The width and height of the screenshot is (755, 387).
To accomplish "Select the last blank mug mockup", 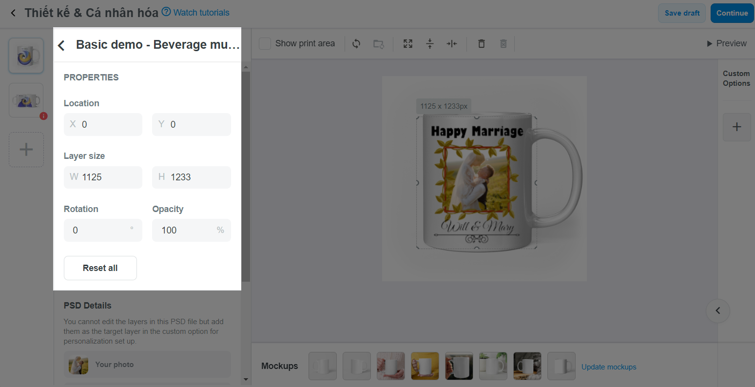I will click(561, 366).
